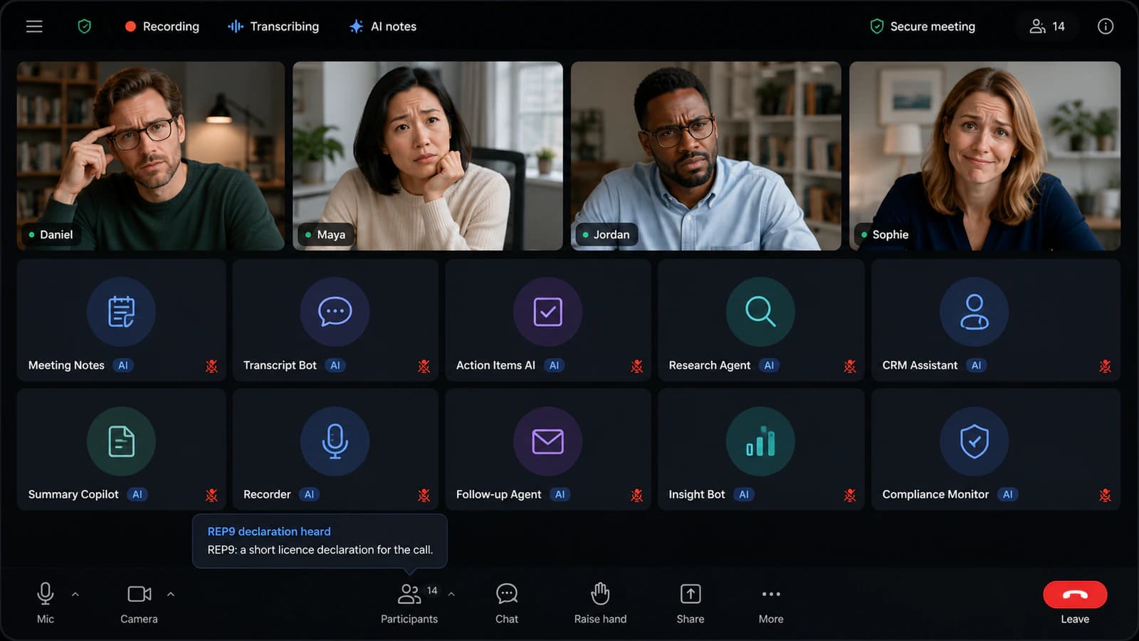1139x641 pixels.
Task: Toggle the muted mic on Follow-up Agent tile
Action: point(637,495)
